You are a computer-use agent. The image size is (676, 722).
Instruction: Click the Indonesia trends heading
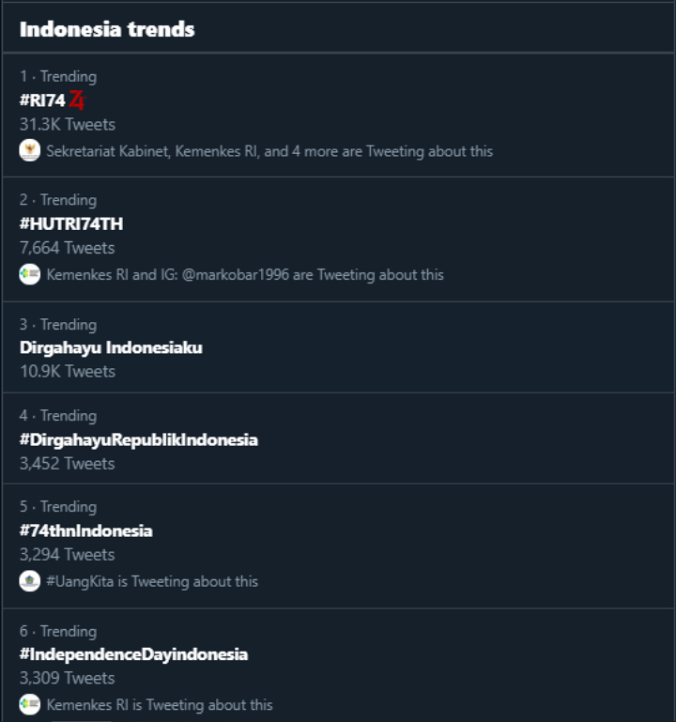click(107, 29)
